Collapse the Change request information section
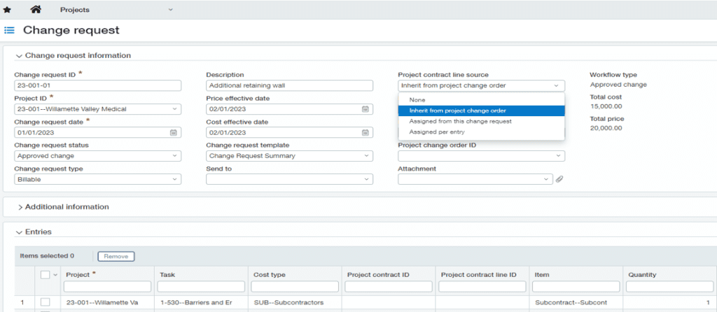The image size is (717, 312). (x=19, y=55)
